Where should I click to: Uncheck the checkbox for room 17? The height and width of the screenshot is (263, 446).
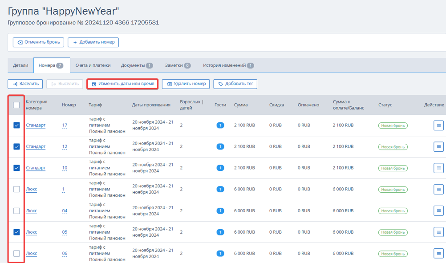coord(16,125)
